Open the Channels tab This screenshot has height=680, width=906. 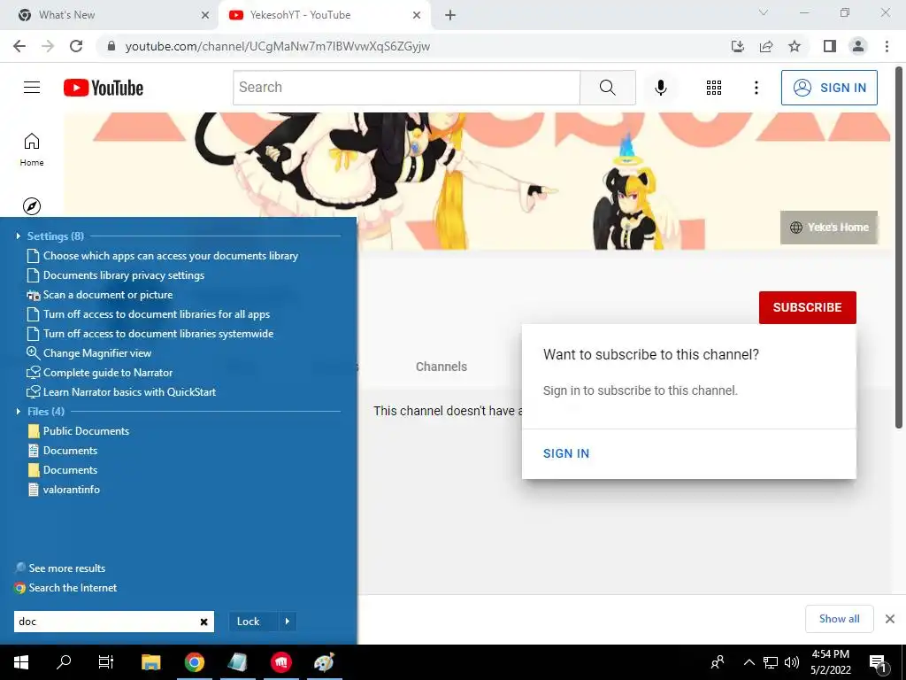pyautogui.click(x=441, y=367)
